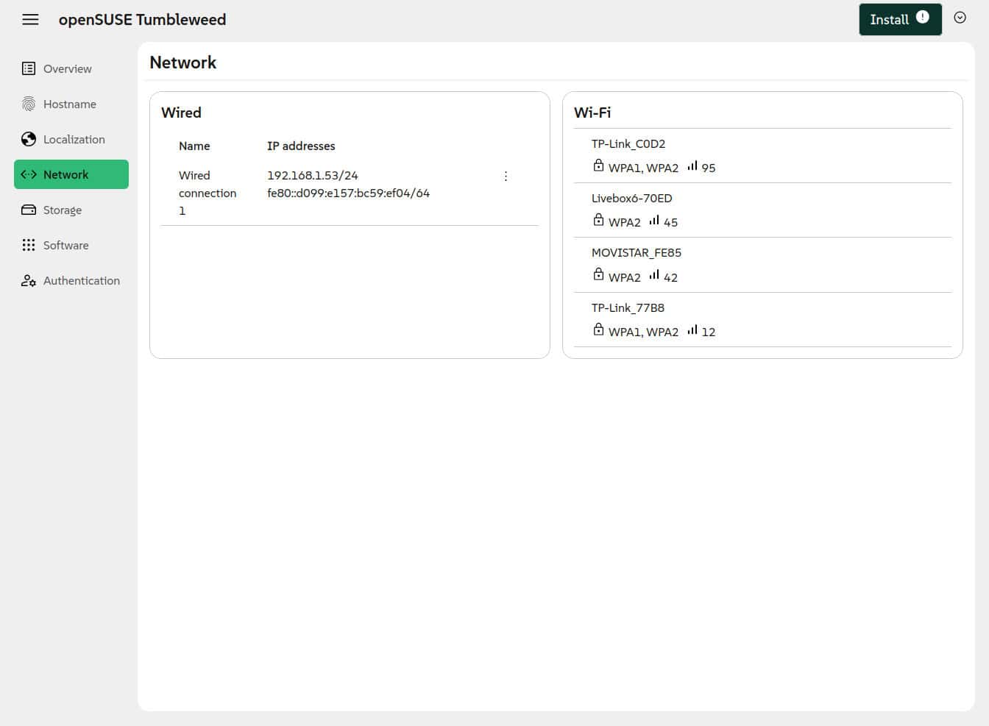Image resolution: width=989 pixels, height=726 pixels.
Task: Click the Hostname fingerprint icon
Action: click(x=29, y=104)
